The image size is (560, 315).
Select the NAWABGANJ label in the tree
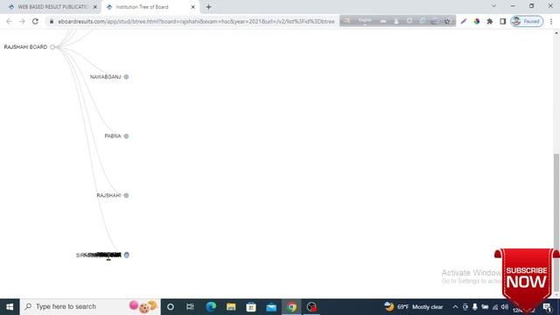click(105, 77)
